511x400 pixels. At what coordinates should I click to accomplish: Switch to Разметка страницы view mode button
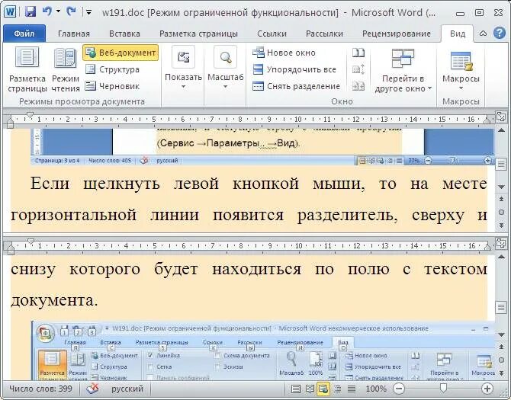[27, 69]
